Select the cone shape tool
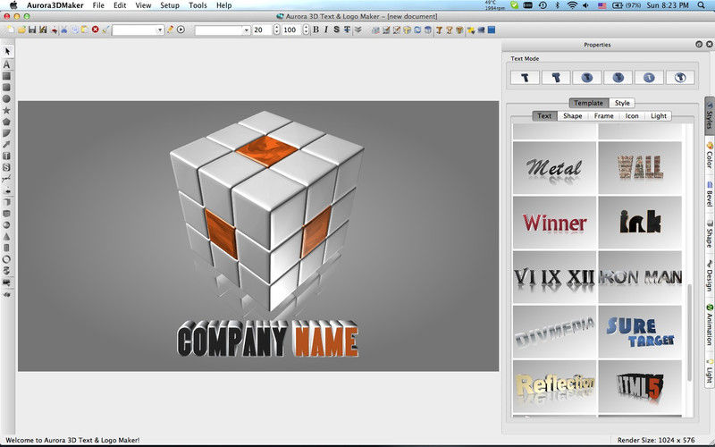 point(7,236)
